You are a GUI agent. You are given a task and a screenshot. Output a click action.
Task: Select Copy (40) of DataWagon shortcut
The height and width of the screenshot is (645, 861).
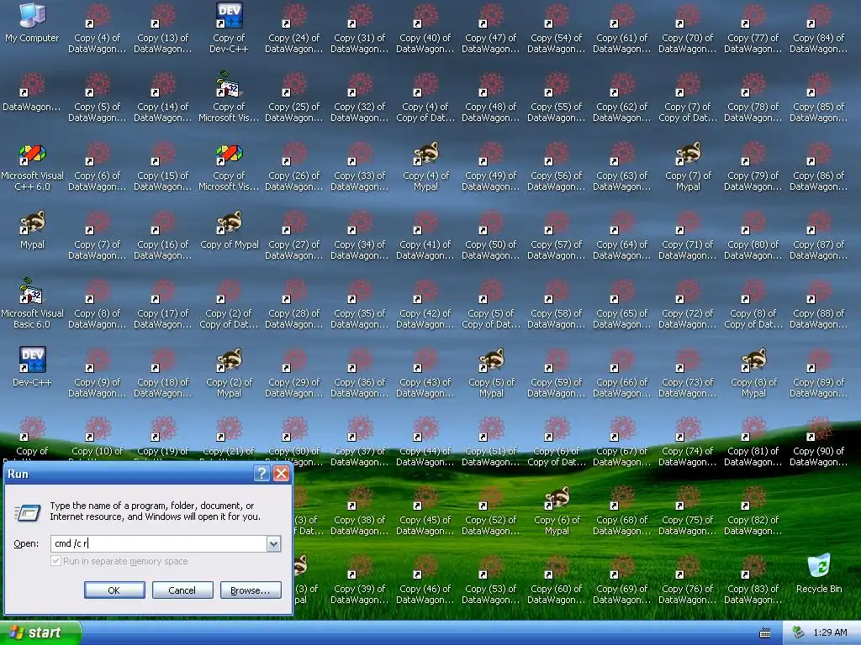(425, 29)
